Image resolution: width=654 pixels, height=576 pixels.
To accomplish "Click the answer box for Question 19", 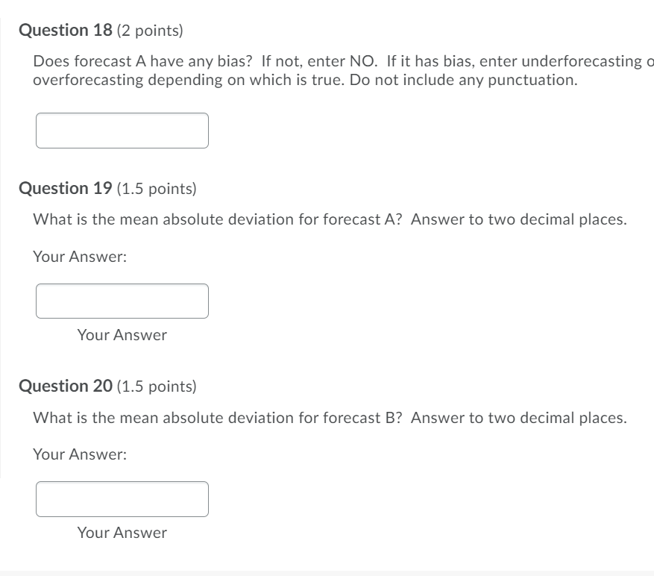I will 122,301.
